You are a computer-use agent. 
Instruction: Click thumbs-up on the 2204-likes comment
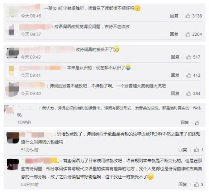coord(188,34)
